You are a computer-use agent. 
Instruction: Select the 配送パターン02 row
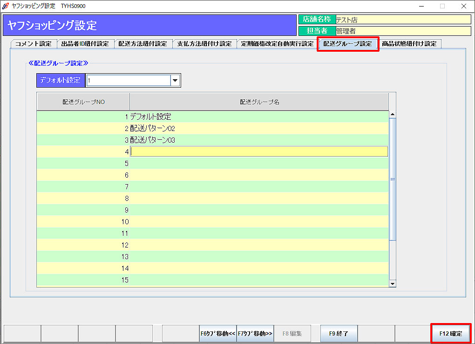[x=258, y=128]
